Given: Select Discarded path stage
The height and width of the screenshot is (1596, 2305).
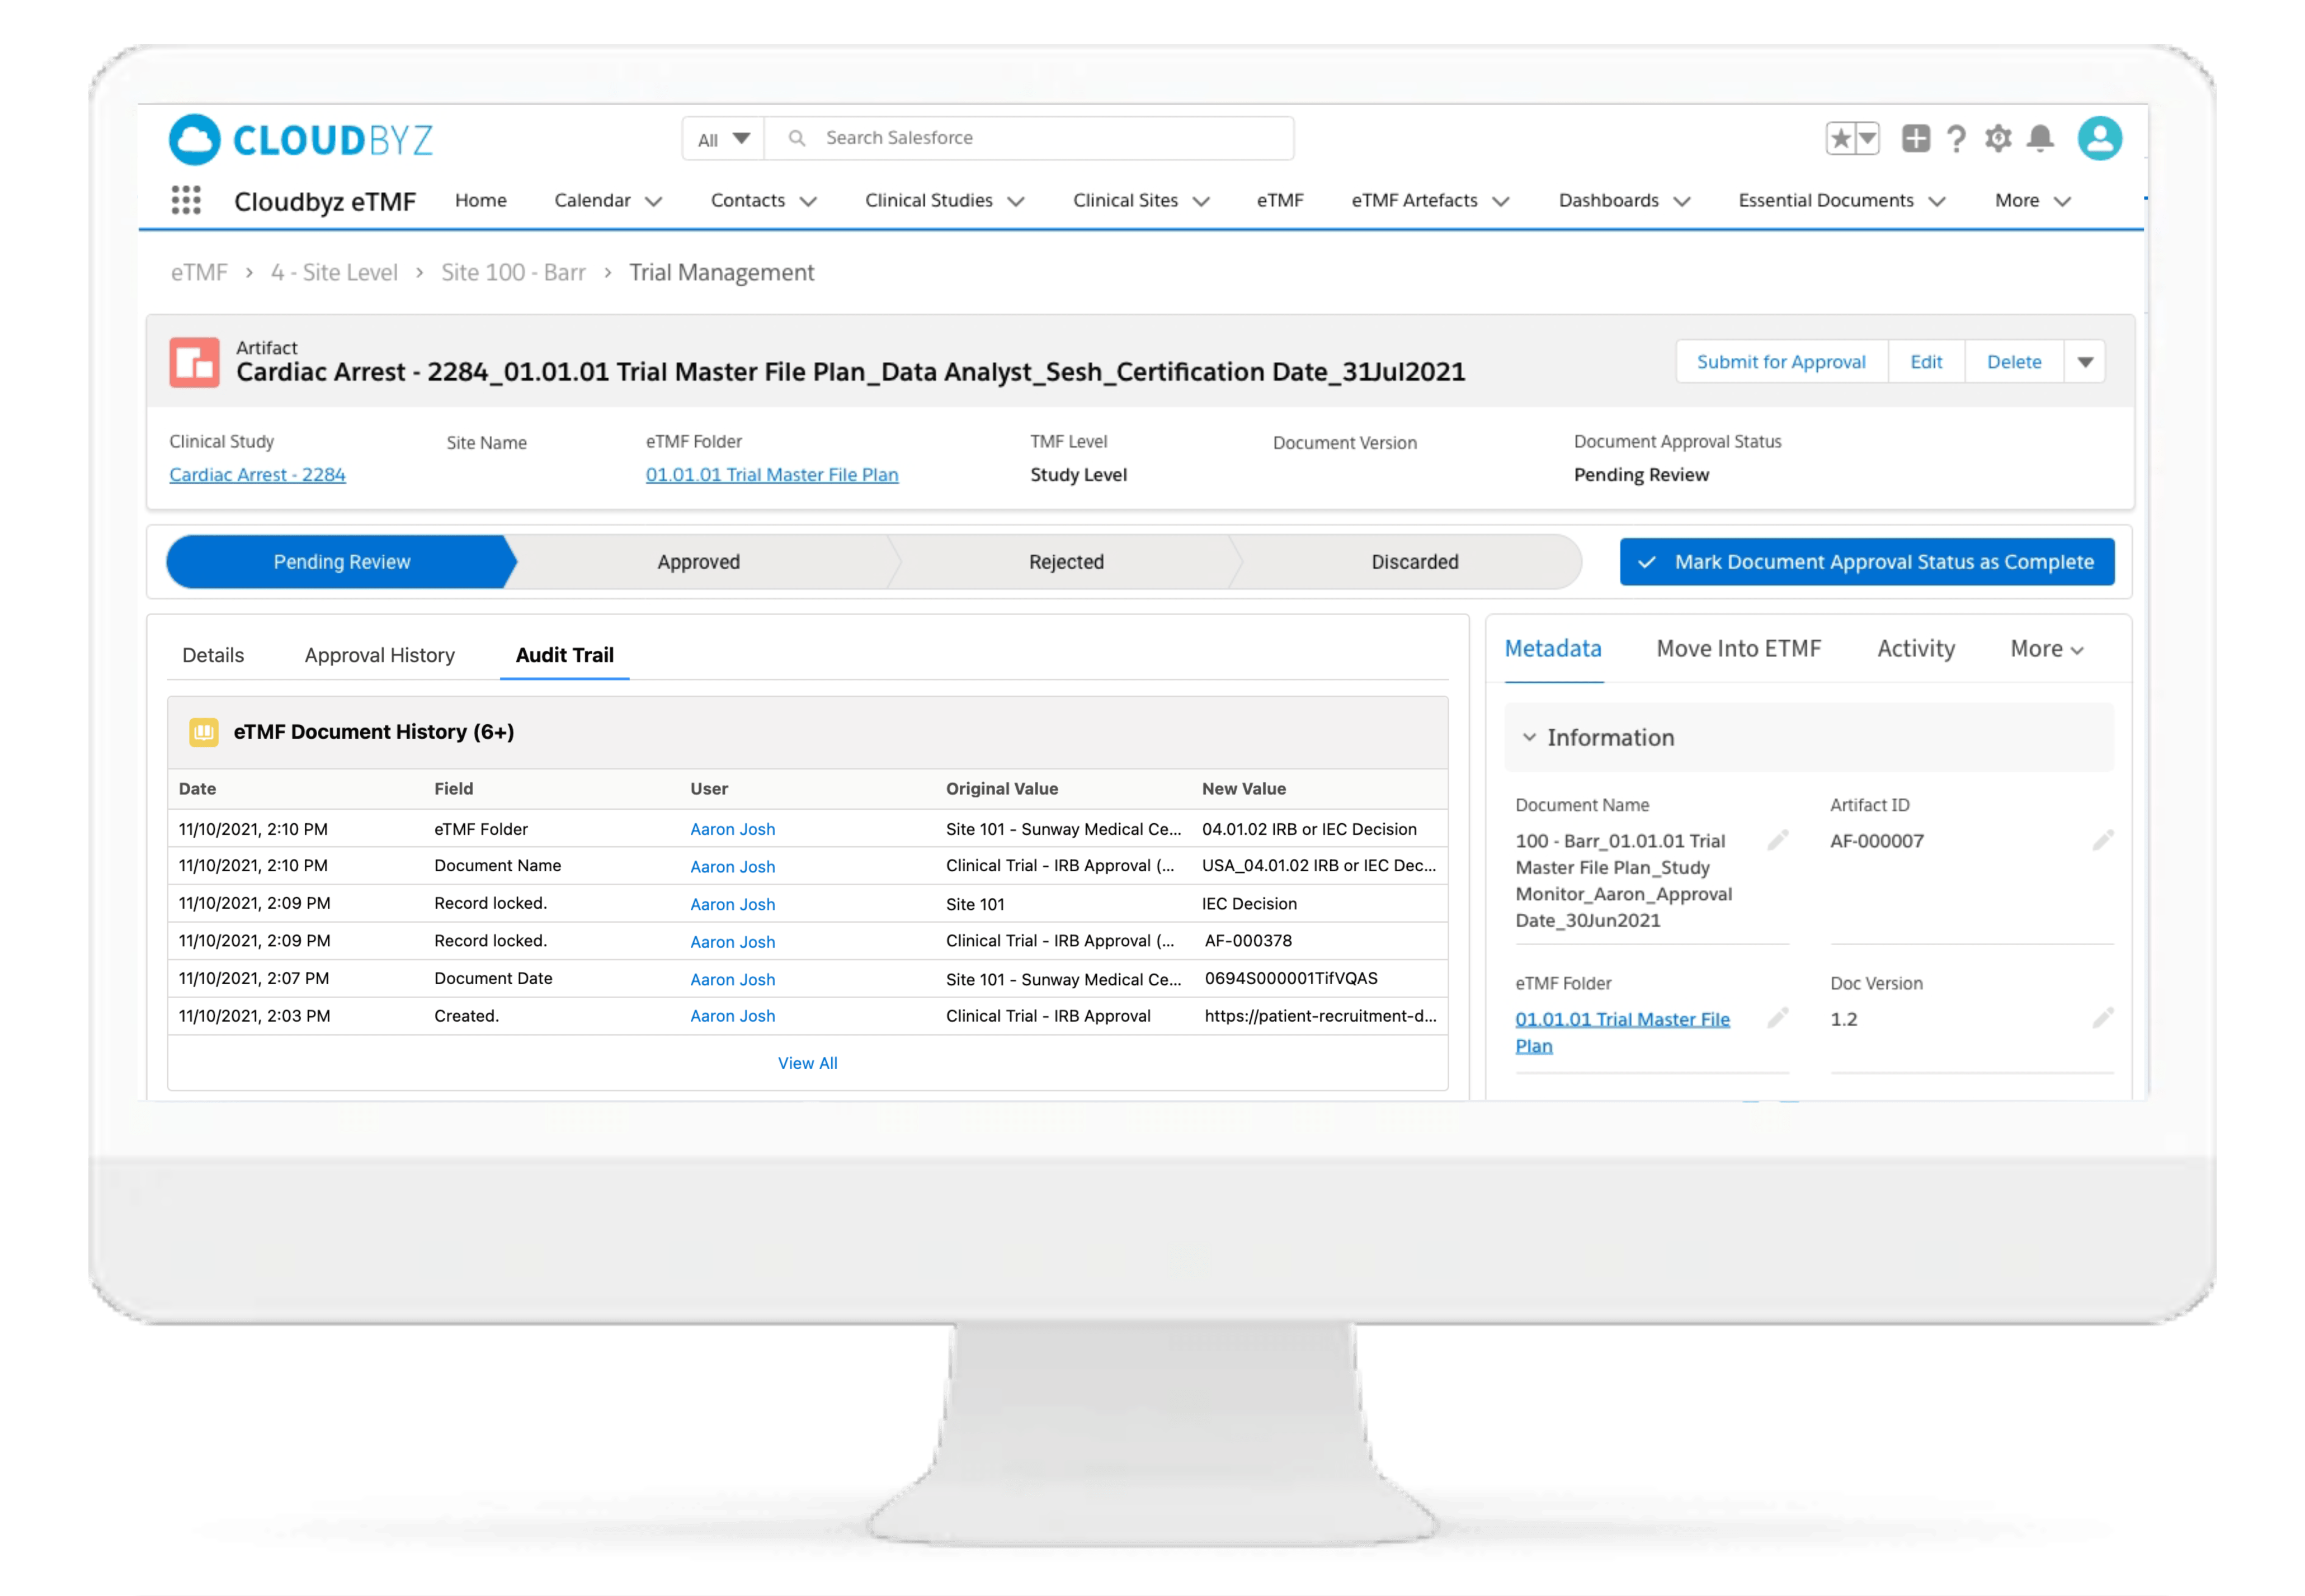Looking at the screenshot, I should [1414, 562].
